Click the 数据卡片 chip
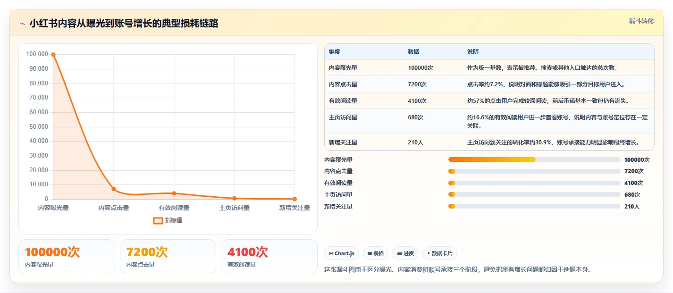Viewport: 673px width, 293px height. click(x=439, y=253)
